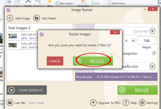The image size is (161, 109).
Task: Cancel the resize confirmation dialog
Action: pos(55,61)
